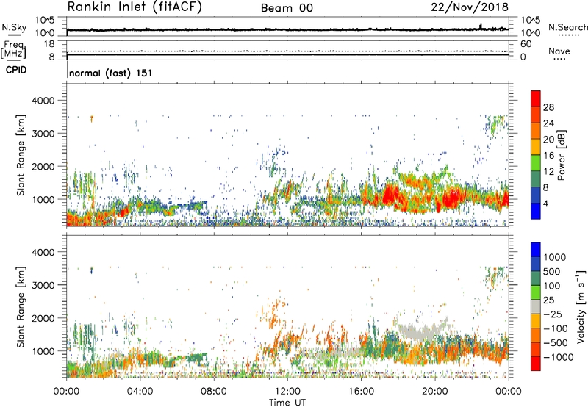
Task: Pick the gray segment of Velocity color bar
Action: pyautogui.click(x=536, y=307)
